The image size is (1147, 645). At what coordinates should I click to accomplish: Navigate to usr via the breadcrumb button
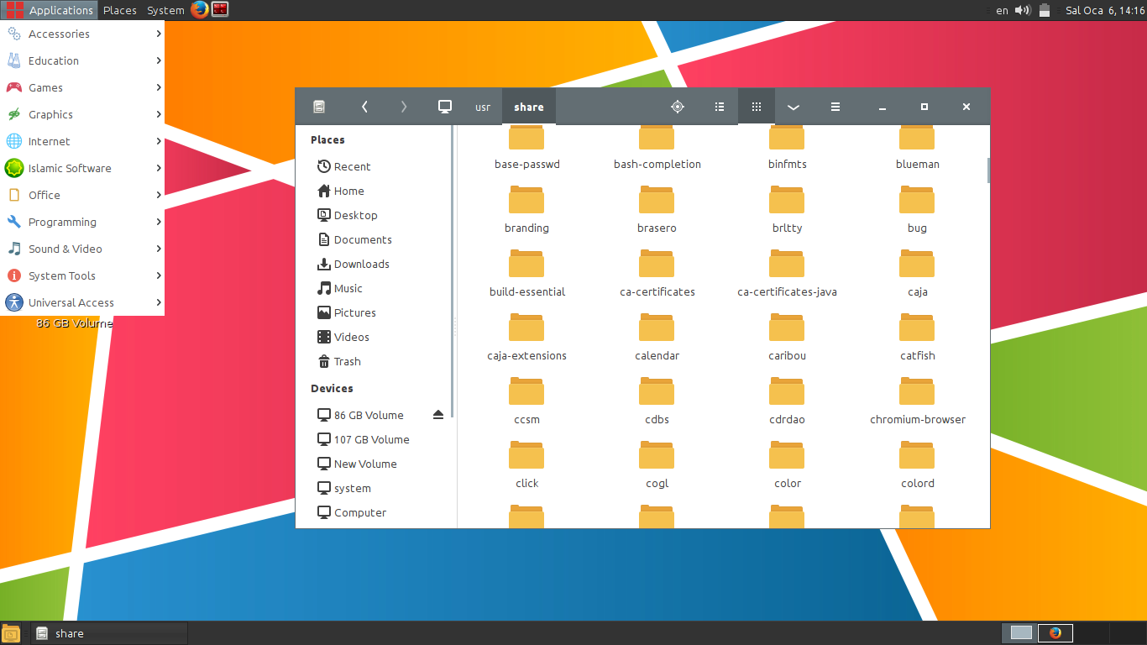coord(482,107)
